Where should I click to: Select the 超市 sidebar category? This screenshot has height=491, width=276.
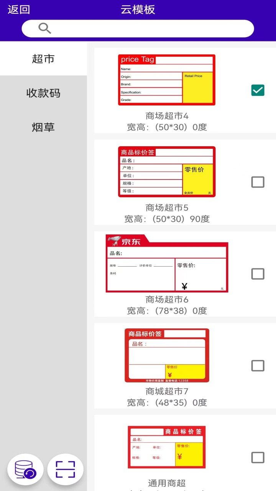[43, 59]
